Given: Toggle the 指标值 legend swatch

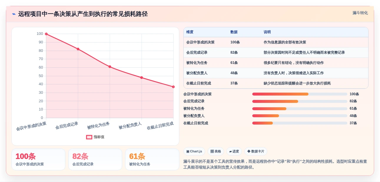Looking at the screenshot, I should click(x=89, y=137).
